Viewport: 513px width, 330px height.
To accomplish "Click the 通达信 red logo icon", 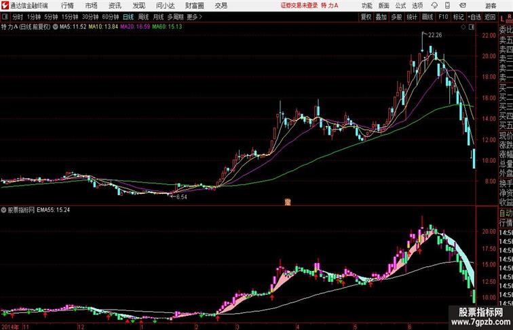I will (5, 5).
